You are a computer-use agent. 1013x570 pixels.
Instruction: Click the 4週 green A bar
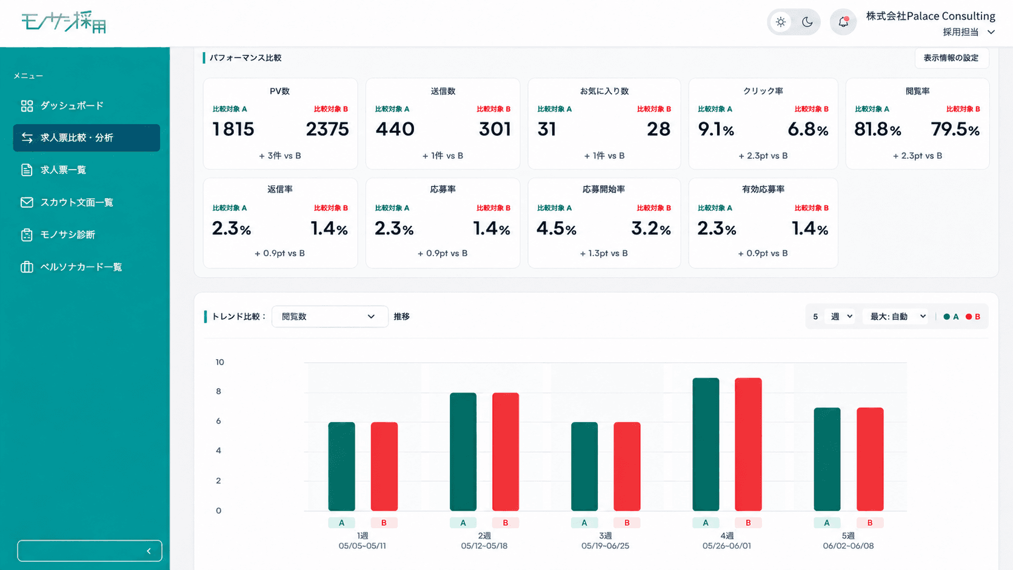[706, 445]
